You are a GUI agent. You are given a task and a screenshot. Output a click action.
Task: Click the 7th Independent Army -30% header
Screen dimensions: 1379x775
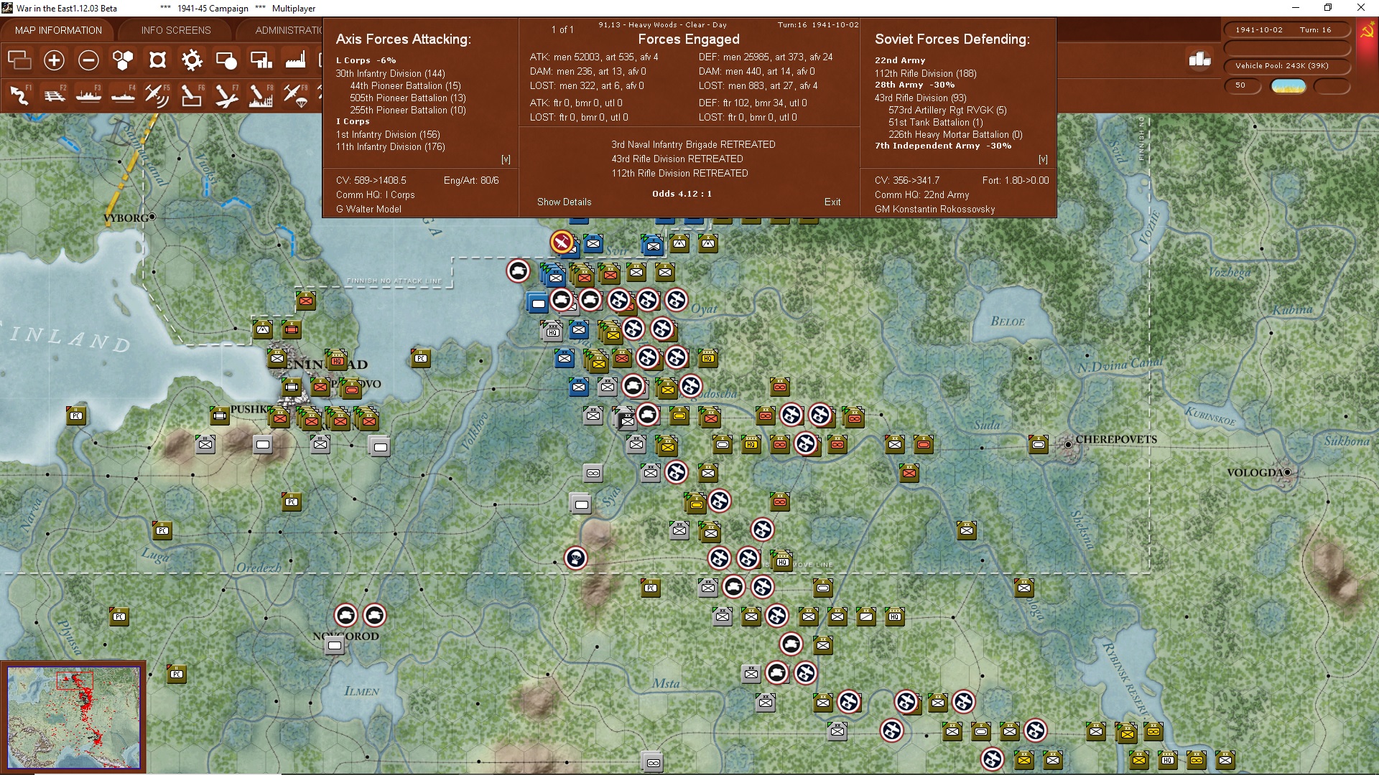coord(943,146)
